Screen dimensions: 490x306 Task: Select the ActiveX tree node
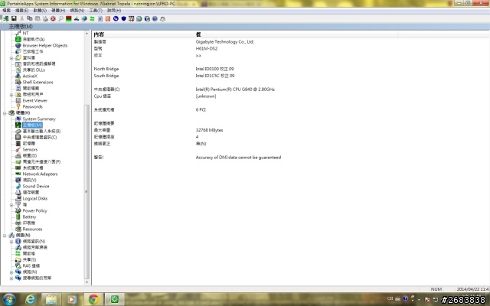pyautogui.click(x=30, y=76)
